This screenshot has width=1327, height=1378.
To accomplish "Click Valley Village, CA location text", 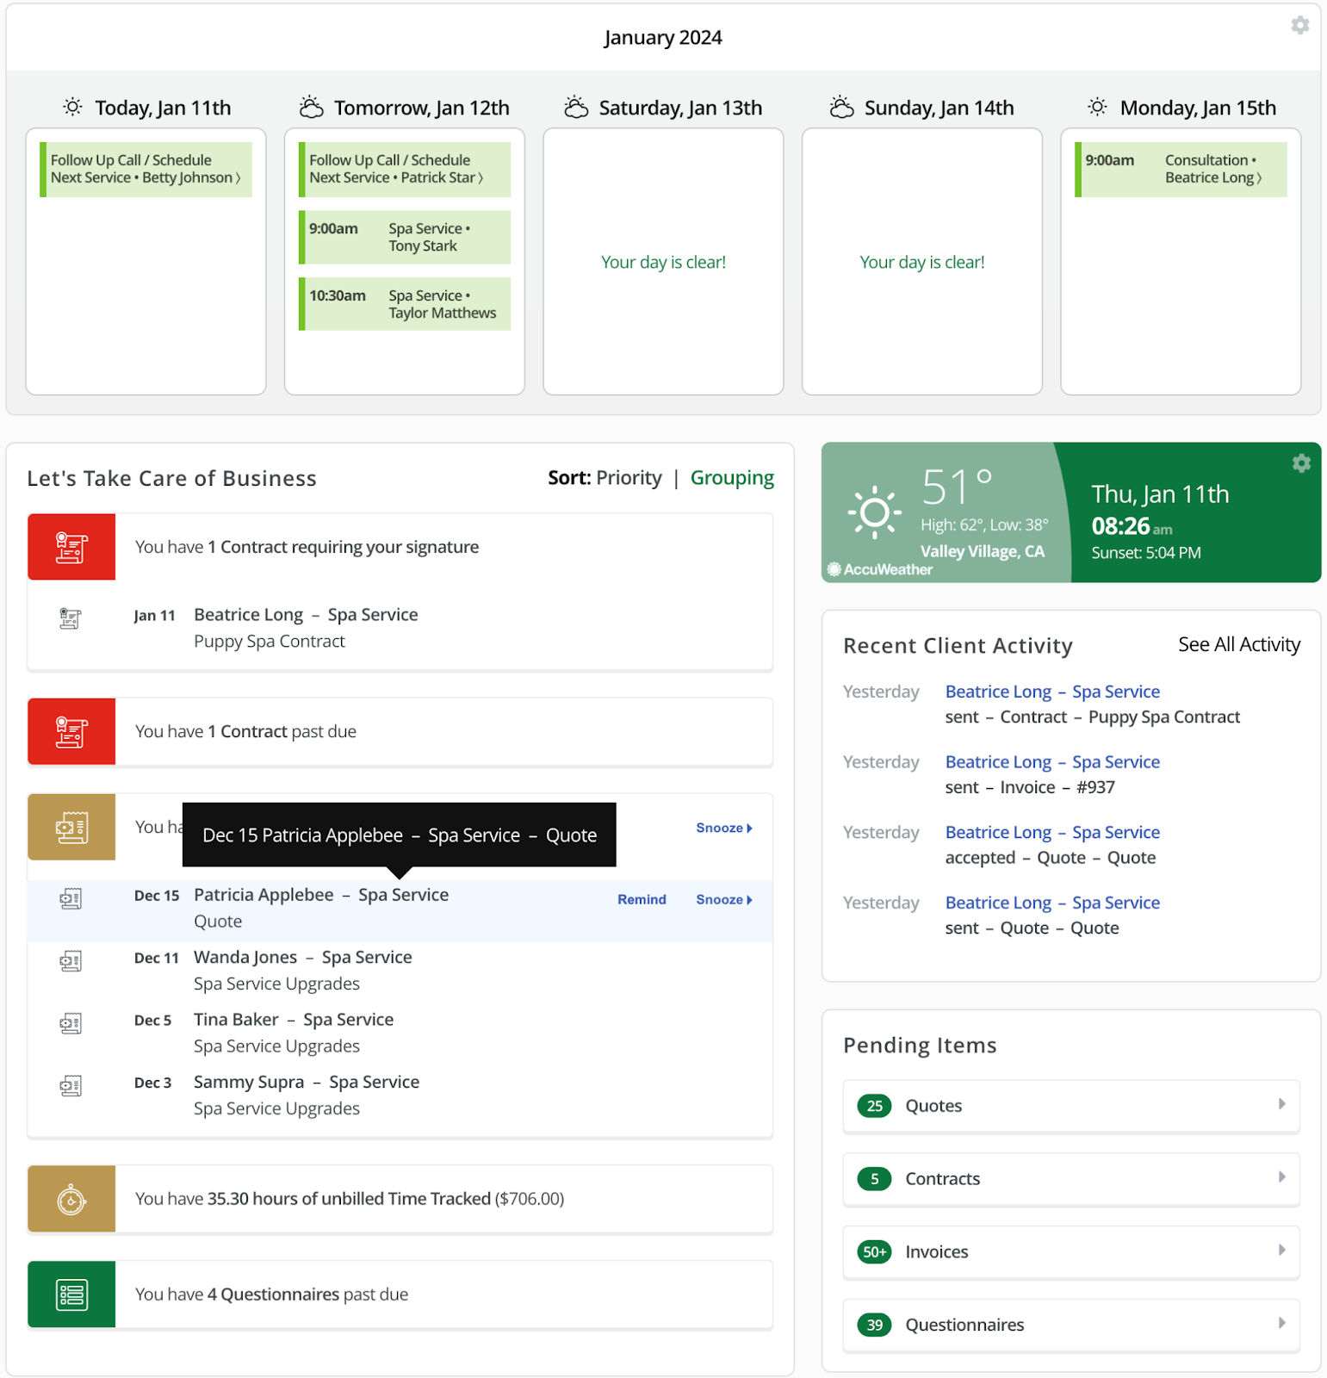I will (x=983, y=551).
